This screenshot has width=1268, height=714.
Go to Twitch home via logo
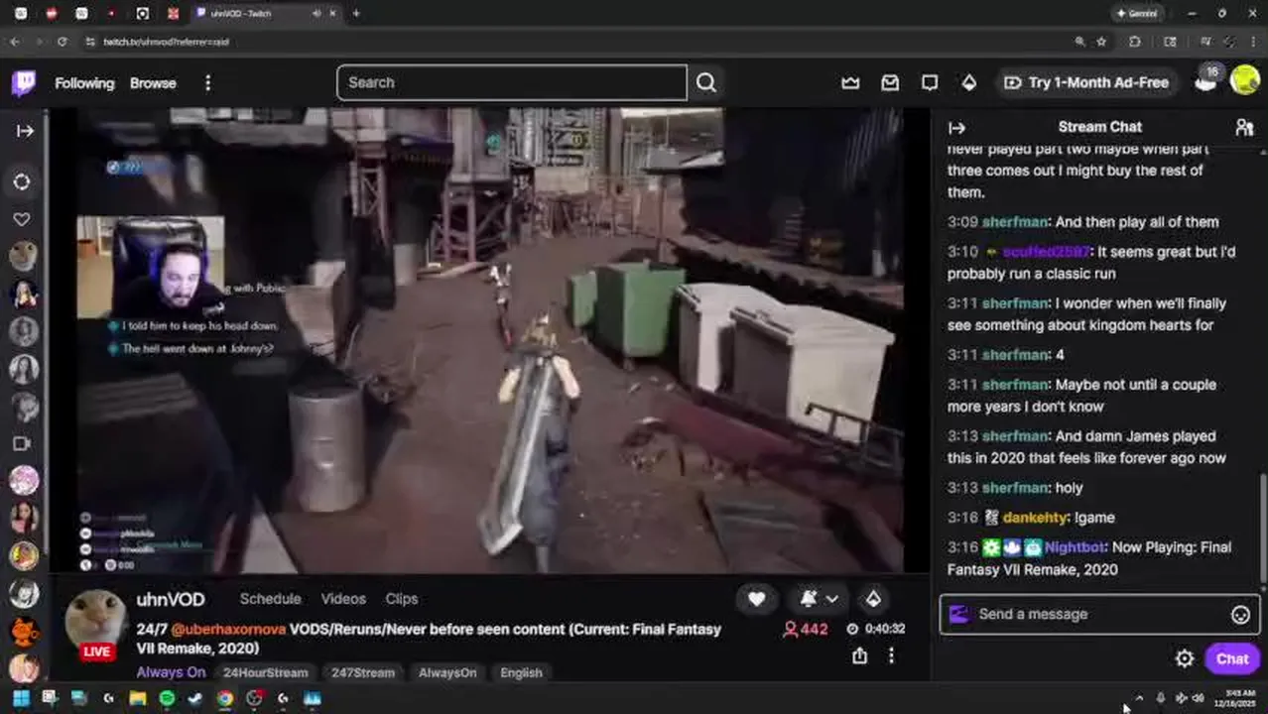tap(24, 82)
